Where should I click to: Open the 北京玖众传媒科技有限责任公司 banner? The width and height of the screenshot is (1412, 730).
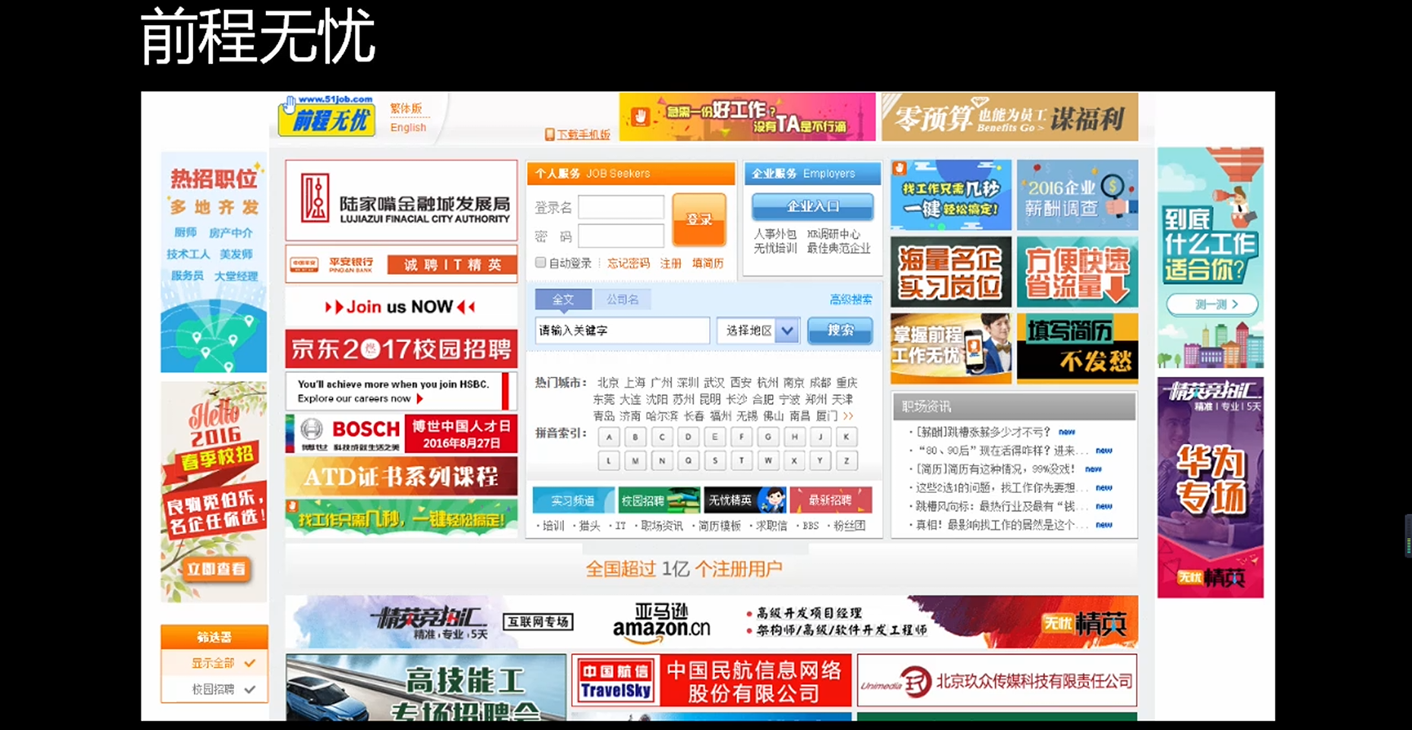tap(997, 681)
